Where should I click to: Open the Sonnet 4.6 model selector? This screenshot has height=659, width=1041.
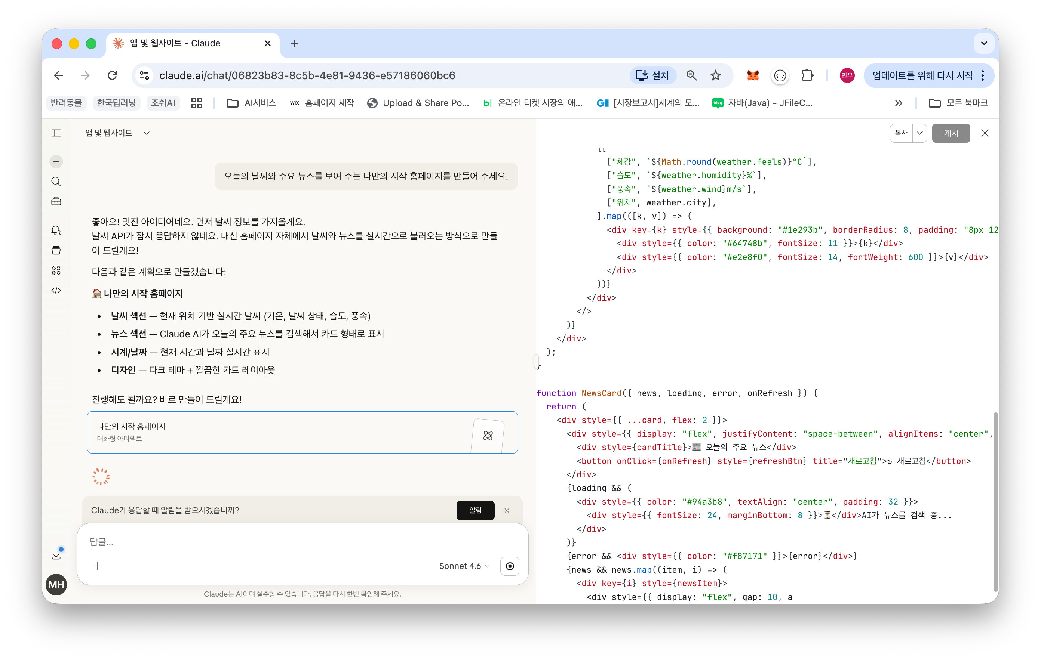pos(464,566)
